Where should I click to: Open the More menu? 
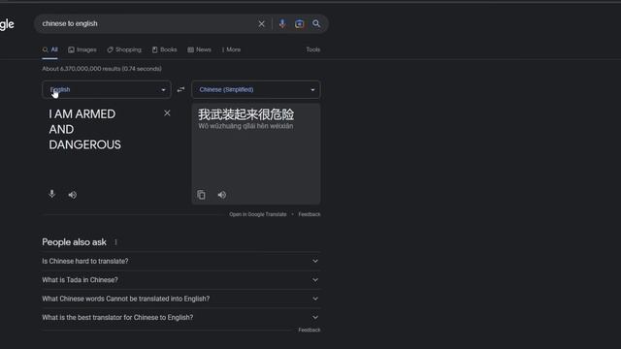pyautogui.click(x=231, y=49)
